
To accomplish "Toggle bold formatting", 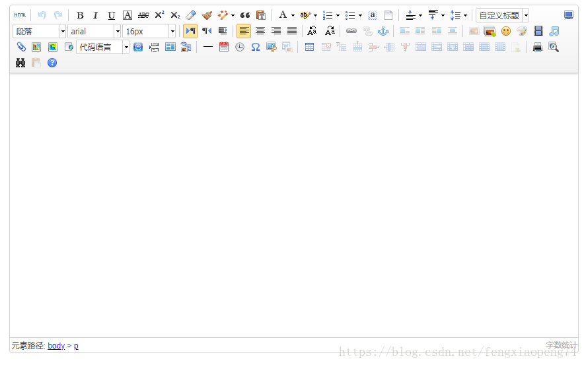I will pyautogui.click(x=80, y=15).
